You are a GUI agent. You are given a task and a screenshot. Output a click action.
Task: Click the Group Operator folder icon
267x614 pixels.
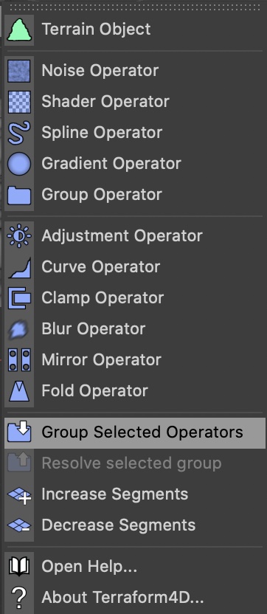[18, 195]
